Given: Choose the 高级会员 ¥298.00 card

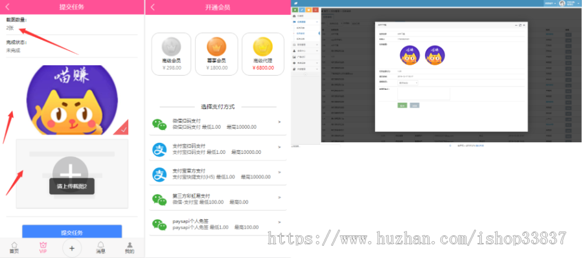Looking at the screenshot, I should coord(172,54).
